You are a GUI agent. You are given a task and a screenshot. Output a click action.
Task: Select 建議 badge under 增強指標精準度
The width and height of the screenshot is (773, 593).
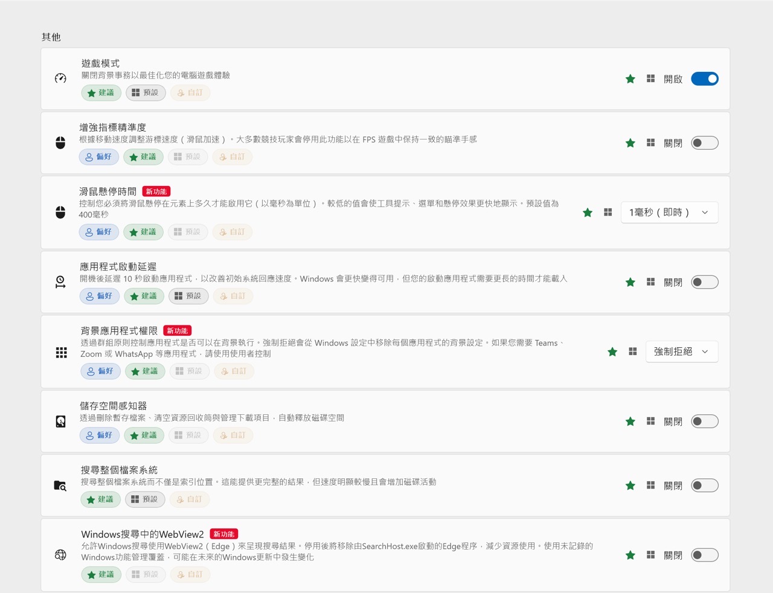click(143, 157)
